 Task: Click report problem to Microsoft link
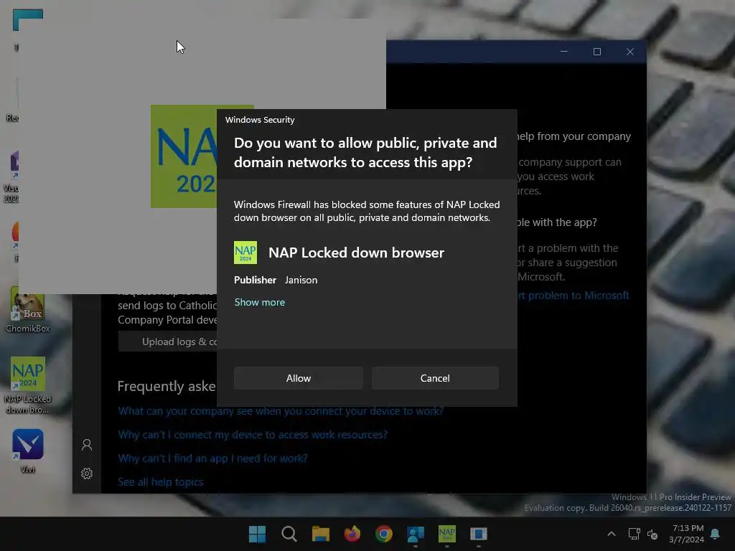(573, 295)
